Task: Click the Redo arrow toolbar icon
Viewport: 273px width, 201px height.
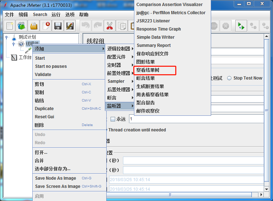Action: 97,26
